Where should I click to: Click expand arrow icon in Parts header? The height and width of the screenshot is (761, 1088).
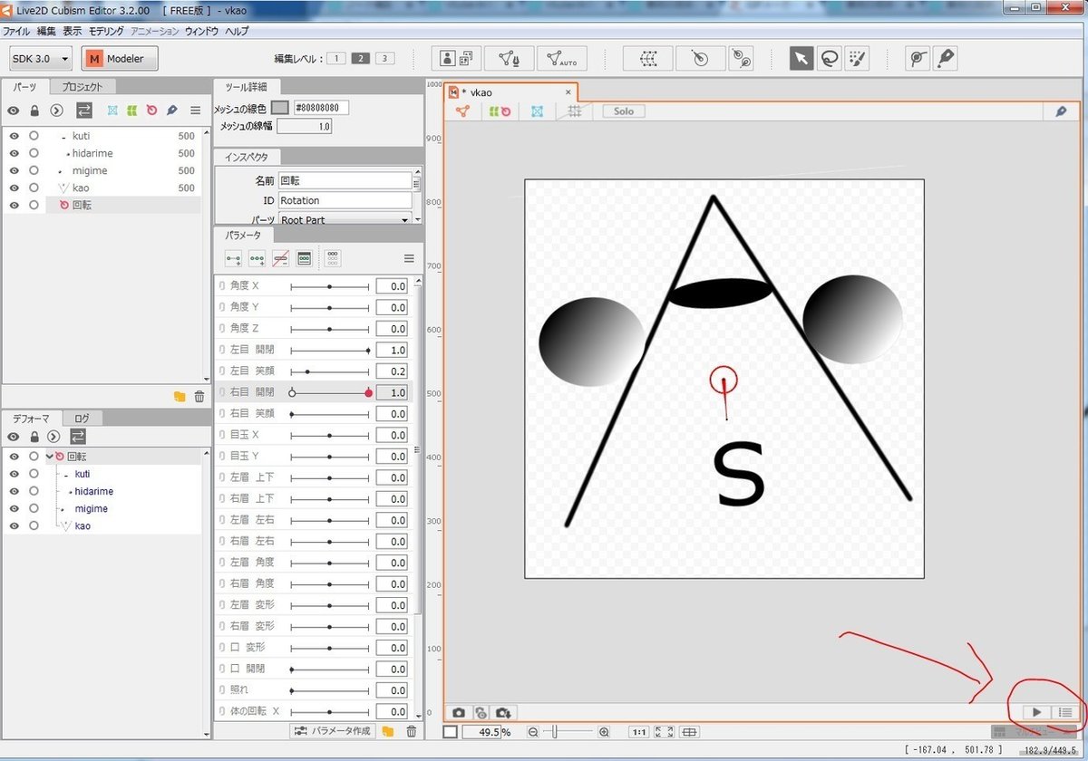[57, 111]
